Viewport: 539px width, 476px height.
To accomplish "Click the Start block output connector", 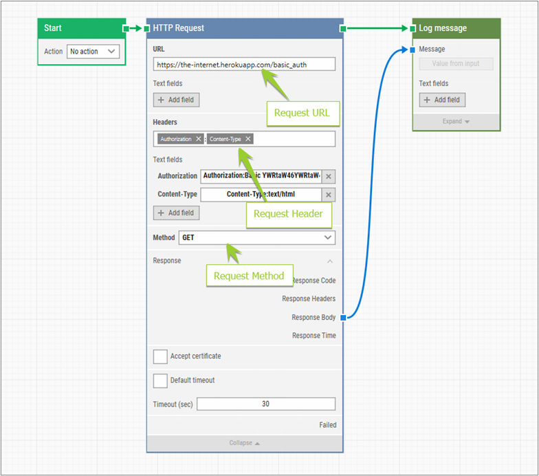I will click(125, 28).
